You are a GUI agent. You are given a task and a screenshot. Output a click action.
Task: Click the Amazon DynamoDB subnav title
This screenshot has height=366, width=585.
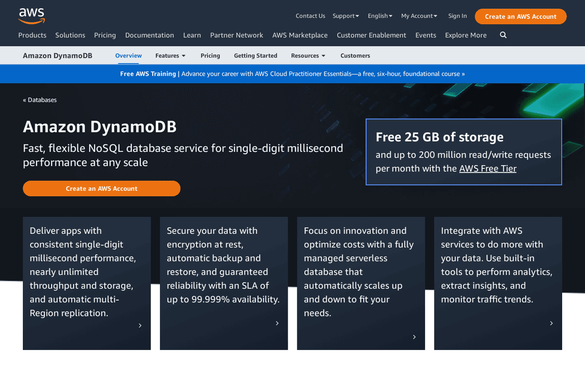(x=58, y=56)
